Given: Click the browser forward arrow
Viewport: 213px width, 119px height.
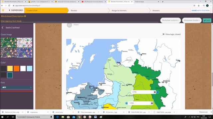Looking at the screenshot, I should 6,6.
